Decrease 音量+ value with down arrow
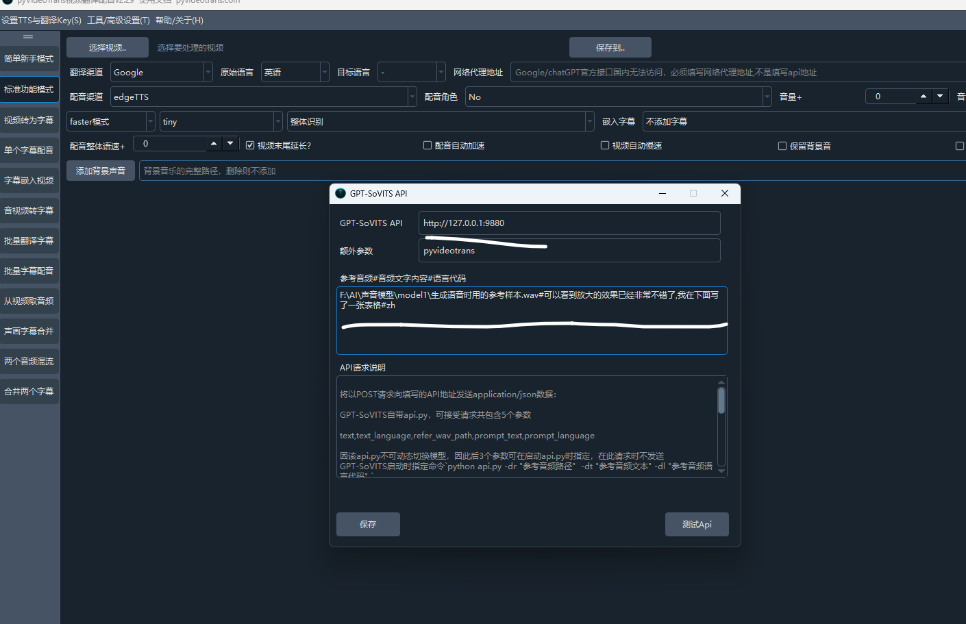966x624 pixels. 940,96
